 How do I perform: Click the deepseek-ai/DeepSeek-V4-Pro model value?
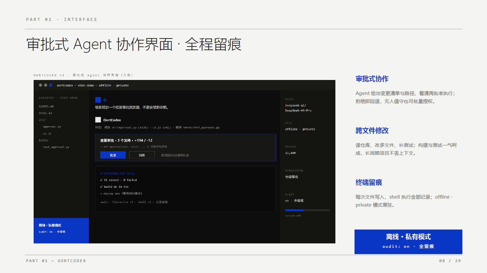298,108
